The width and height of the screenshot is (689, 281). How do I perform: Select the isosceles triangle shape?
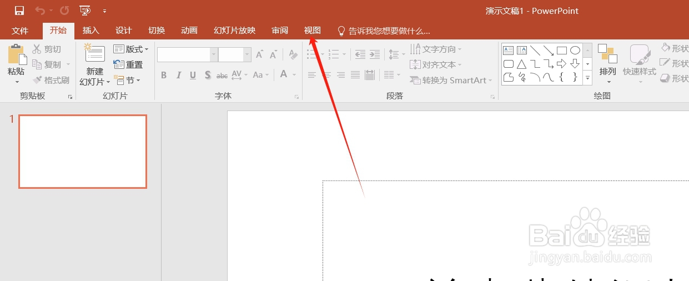[x=522, y=64]
